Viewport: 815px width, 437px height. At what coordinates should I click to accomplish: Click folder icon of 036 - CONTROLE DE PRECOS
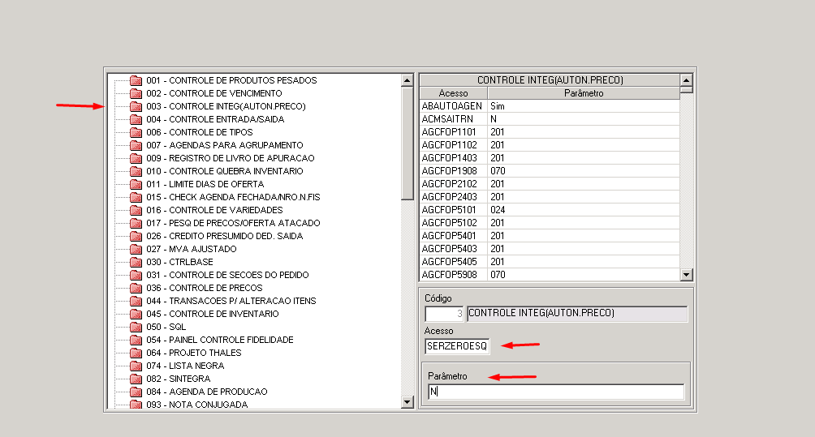click(x=136, y=288)
